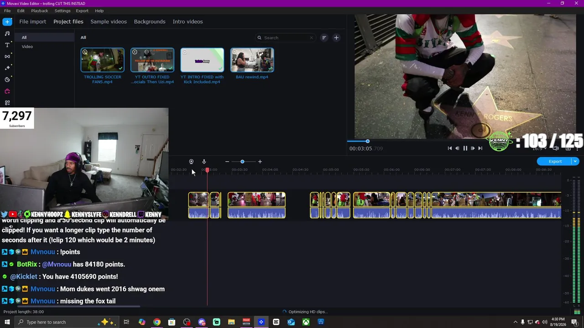Open the sort options in media bin
Screen dimensions: 584x328
pos(324,38)
